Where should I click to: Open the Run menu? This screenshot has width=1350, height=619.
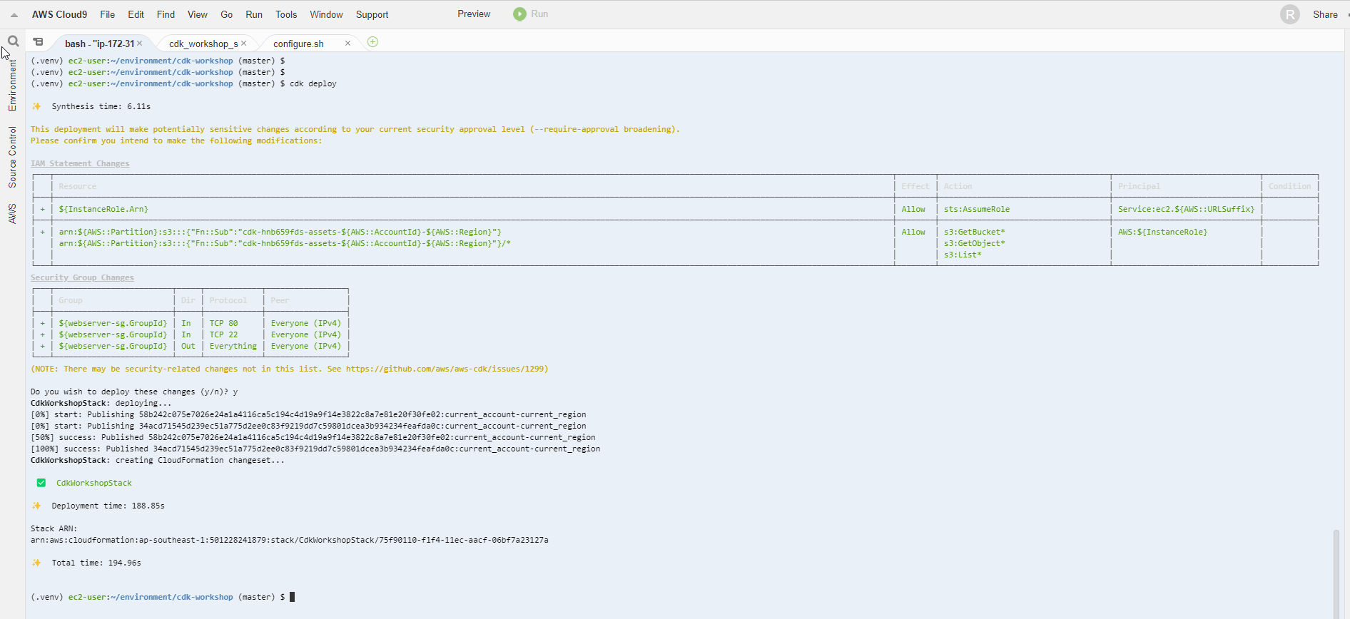tap(254, 14)
